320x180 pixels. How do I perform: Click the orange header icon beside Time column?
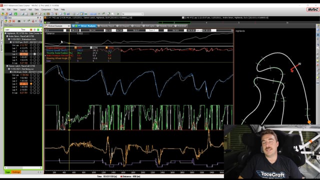click(x=31, y=30)
